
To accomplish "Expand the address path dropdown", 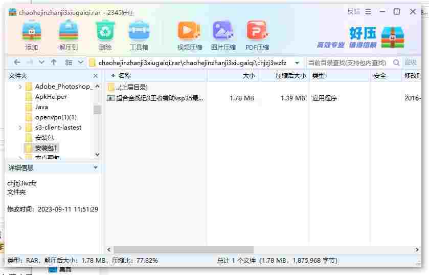I will point(297,63).
